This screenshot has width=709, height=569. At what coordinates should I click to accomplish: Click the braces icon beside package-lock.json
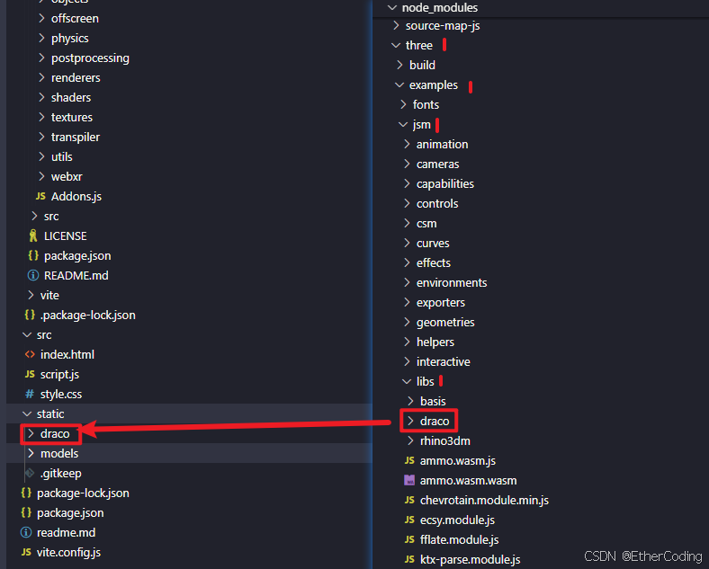[26, 493]
